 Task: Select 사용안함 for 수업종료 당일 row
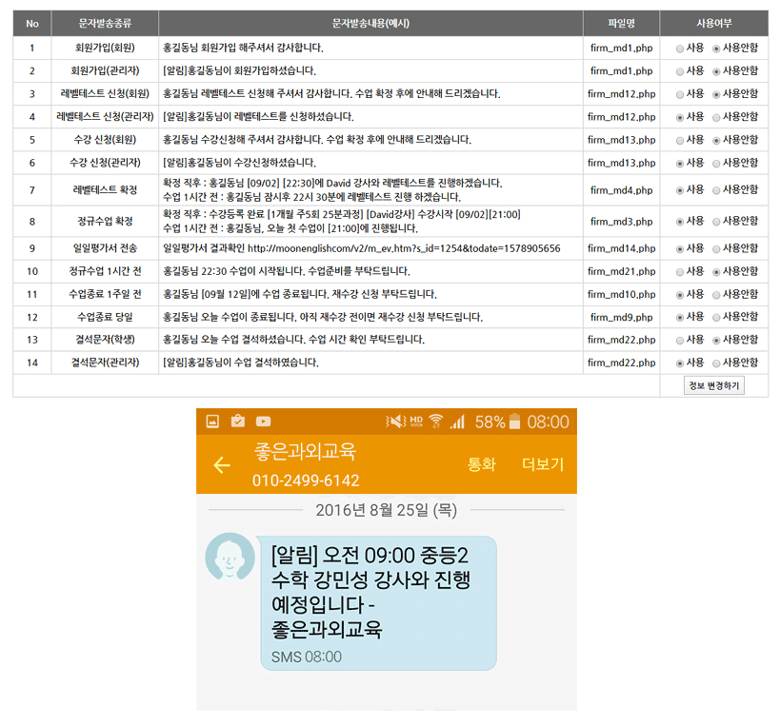point(716,317)
